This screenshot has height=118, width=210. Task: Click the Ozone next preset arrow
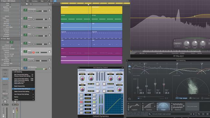click(x=194, y=114)
